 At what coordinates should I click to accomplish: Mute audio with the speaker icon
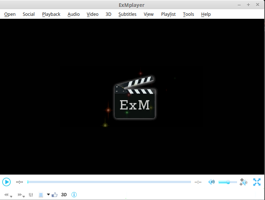point(212,182)
